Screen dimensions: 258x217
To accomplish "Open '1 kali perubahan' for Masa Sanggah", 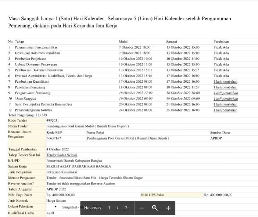I will [x=226, y=99].
